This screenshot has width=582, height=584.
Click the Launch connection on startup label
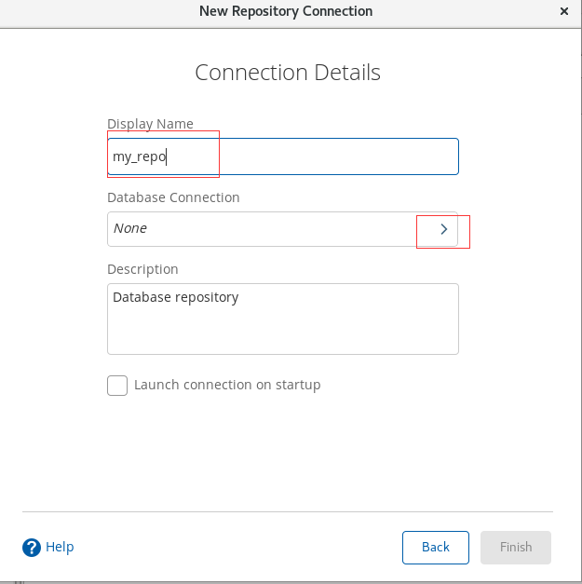click(227, 385)
